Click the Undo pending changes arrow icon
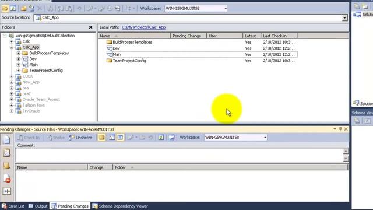 click(x=79, y=9)
